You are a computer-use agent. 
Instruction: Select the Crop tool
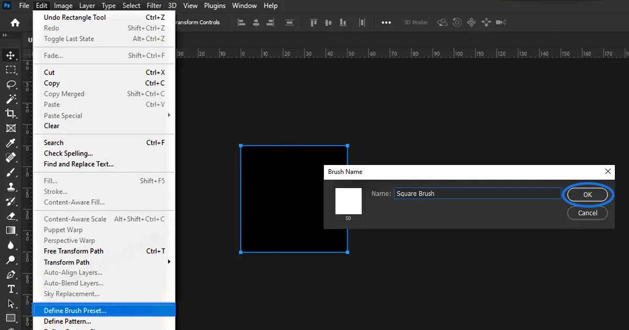coord(11,113)
